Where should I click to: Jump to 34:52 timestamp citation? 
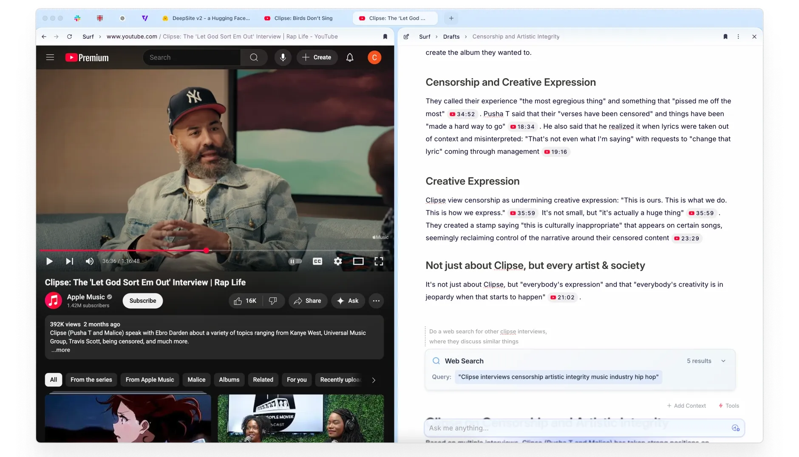[x=462, y=114]
